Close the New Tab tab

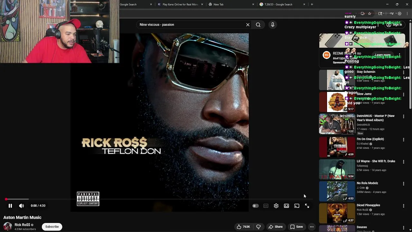click(x=253, y=5)
